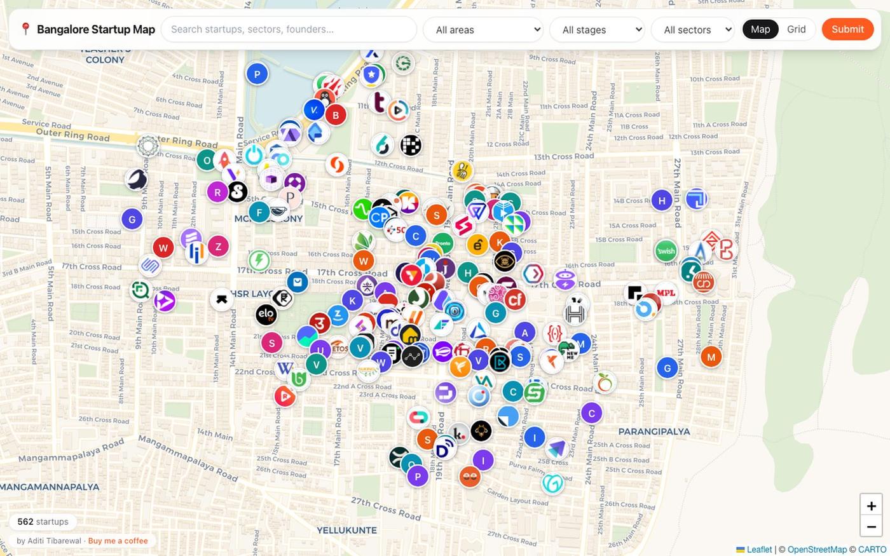Screen dimensions: 890x556
Task: Open the orange fruit logo marker
Action: tap(605, 383)
